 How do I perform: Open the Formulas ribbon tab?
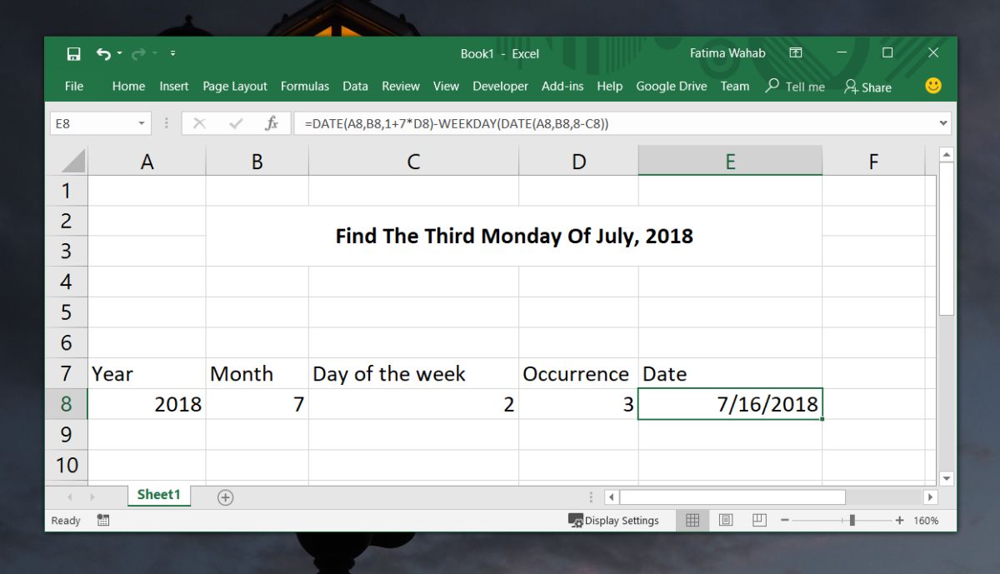[305, 86]
